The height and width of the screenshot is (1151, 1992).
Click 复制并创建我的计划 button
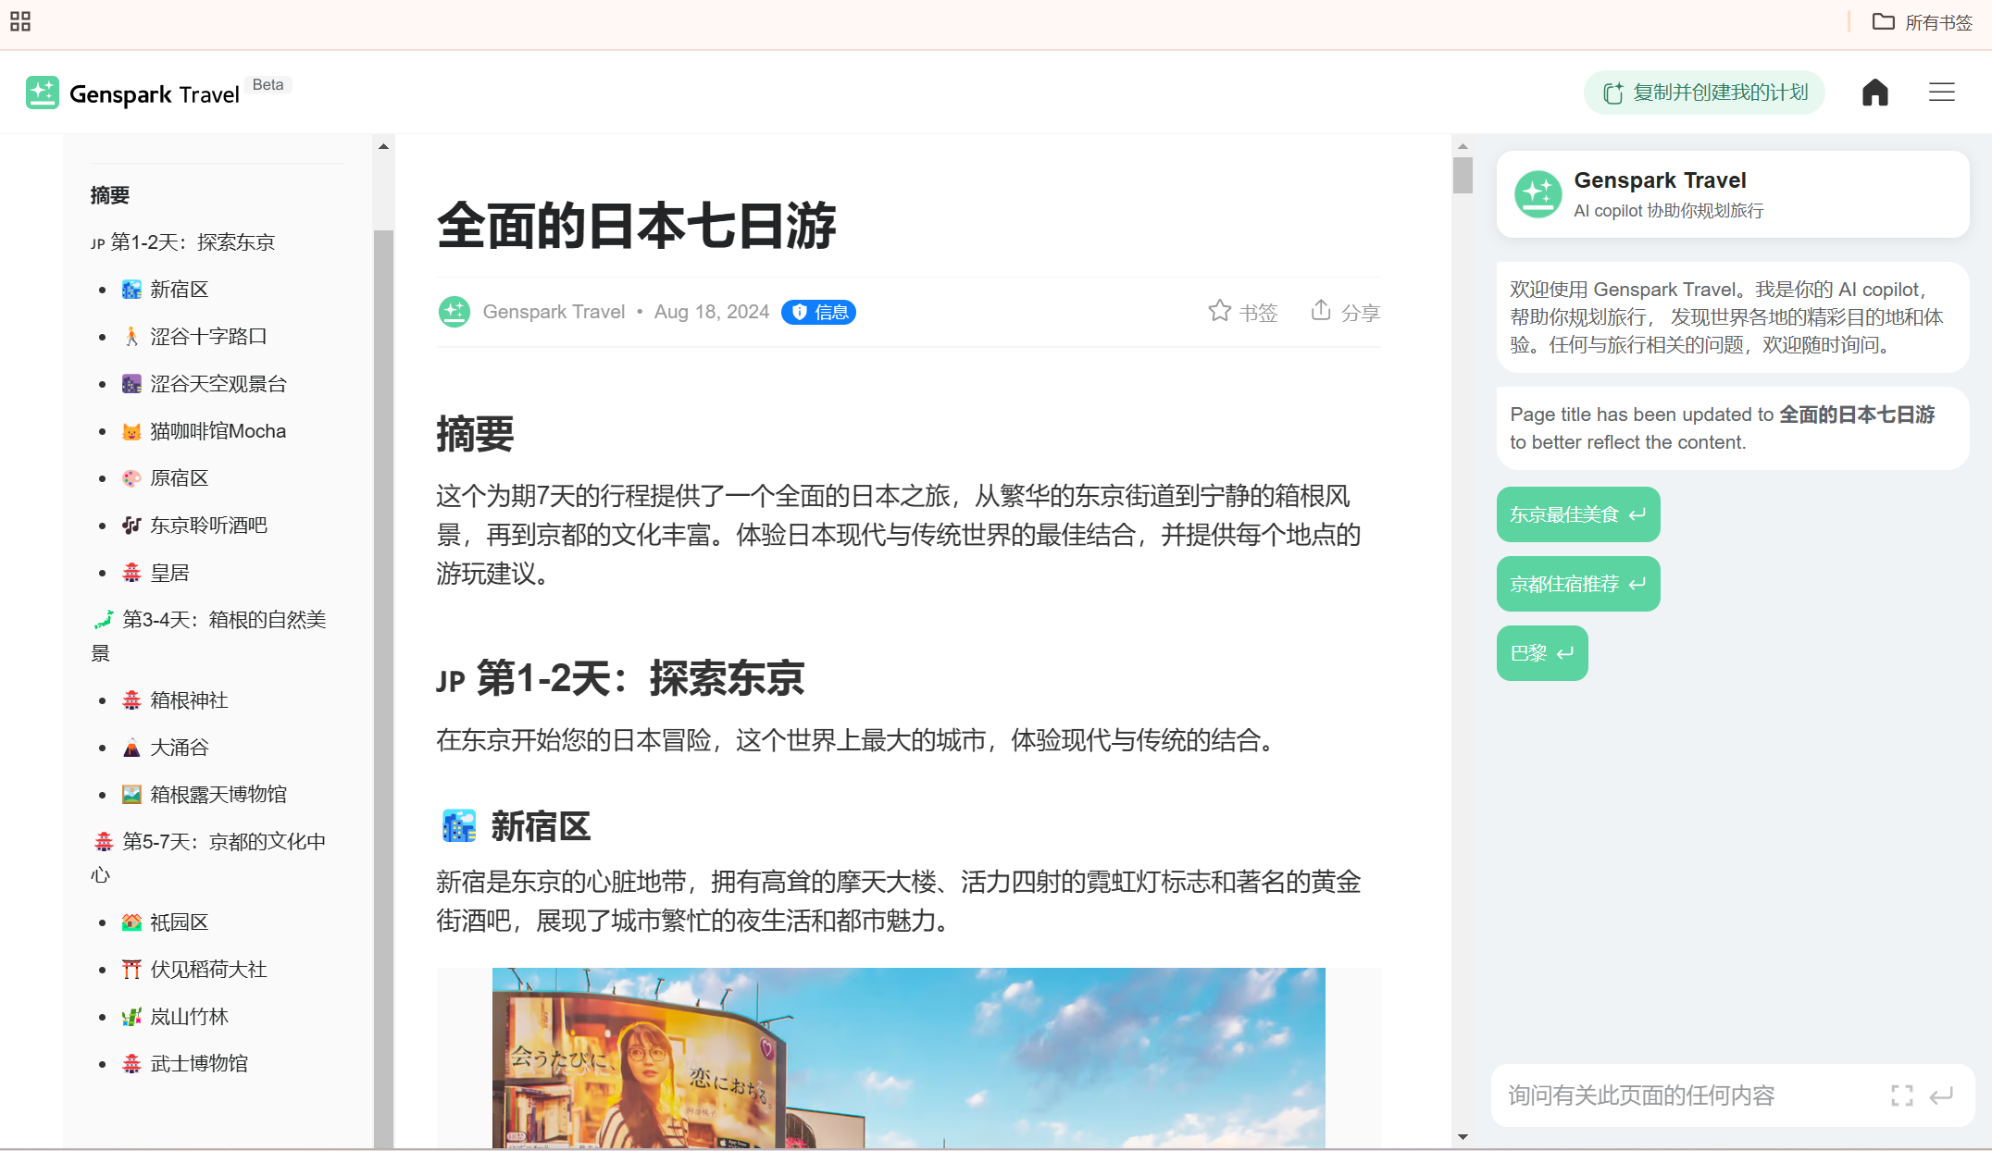tap(1704, 93)
